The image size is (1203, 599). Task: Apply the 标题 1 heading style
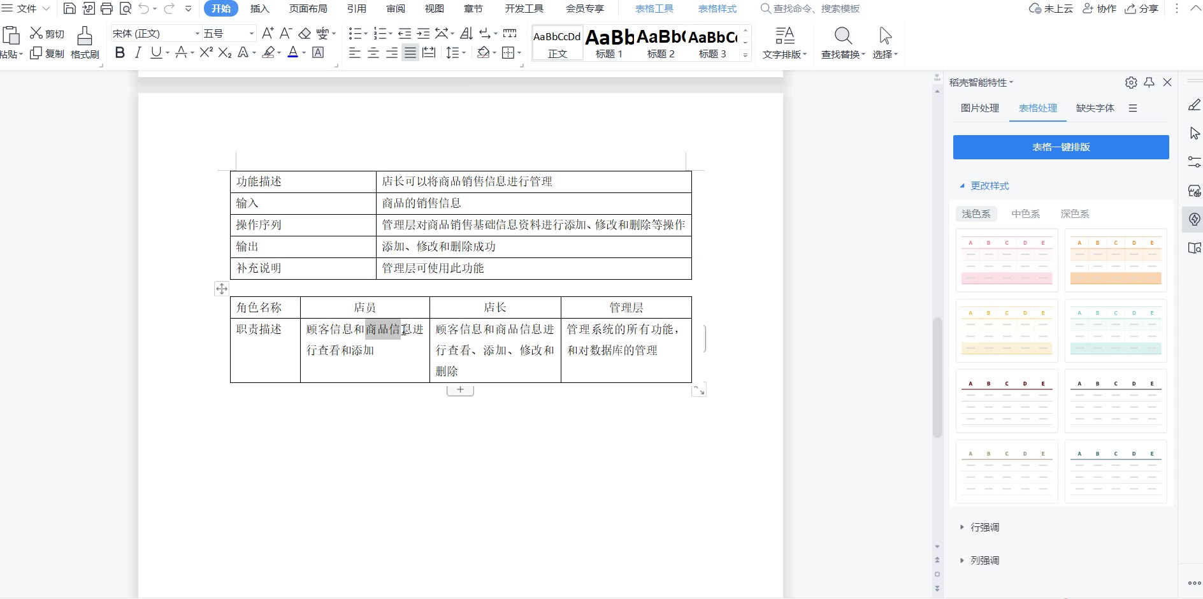coord(609,43)
